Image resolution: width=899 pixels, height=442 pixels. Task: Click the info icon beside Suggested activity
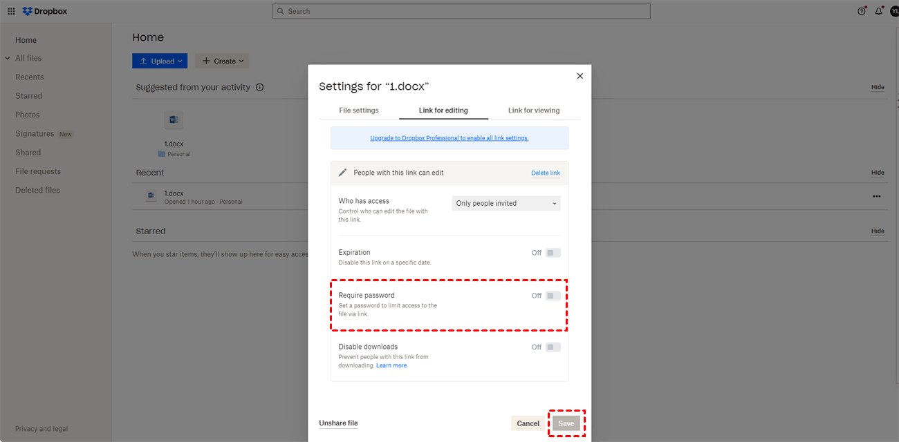pos(260,88)
